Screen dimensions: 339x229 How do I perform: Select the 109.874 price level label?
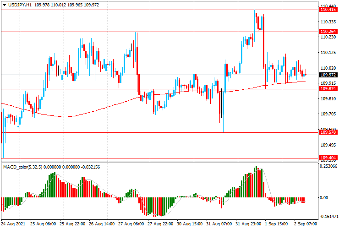tap(328, 89)
